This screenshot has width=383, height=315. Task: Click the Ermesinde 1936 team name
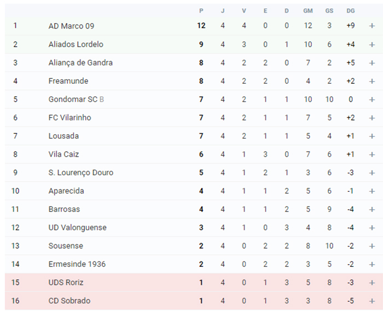point(77,264)
